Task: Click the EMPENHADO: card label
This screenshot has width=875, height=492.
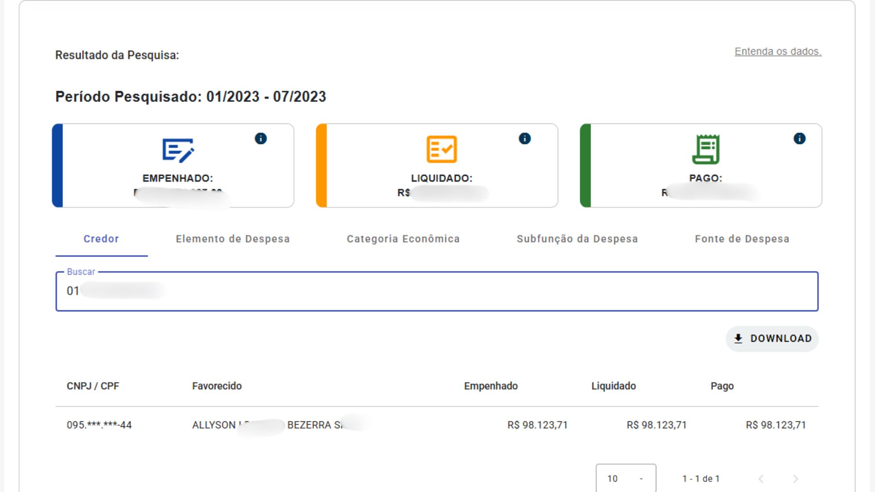Action: pyautogui.click(x=178, y=178)
